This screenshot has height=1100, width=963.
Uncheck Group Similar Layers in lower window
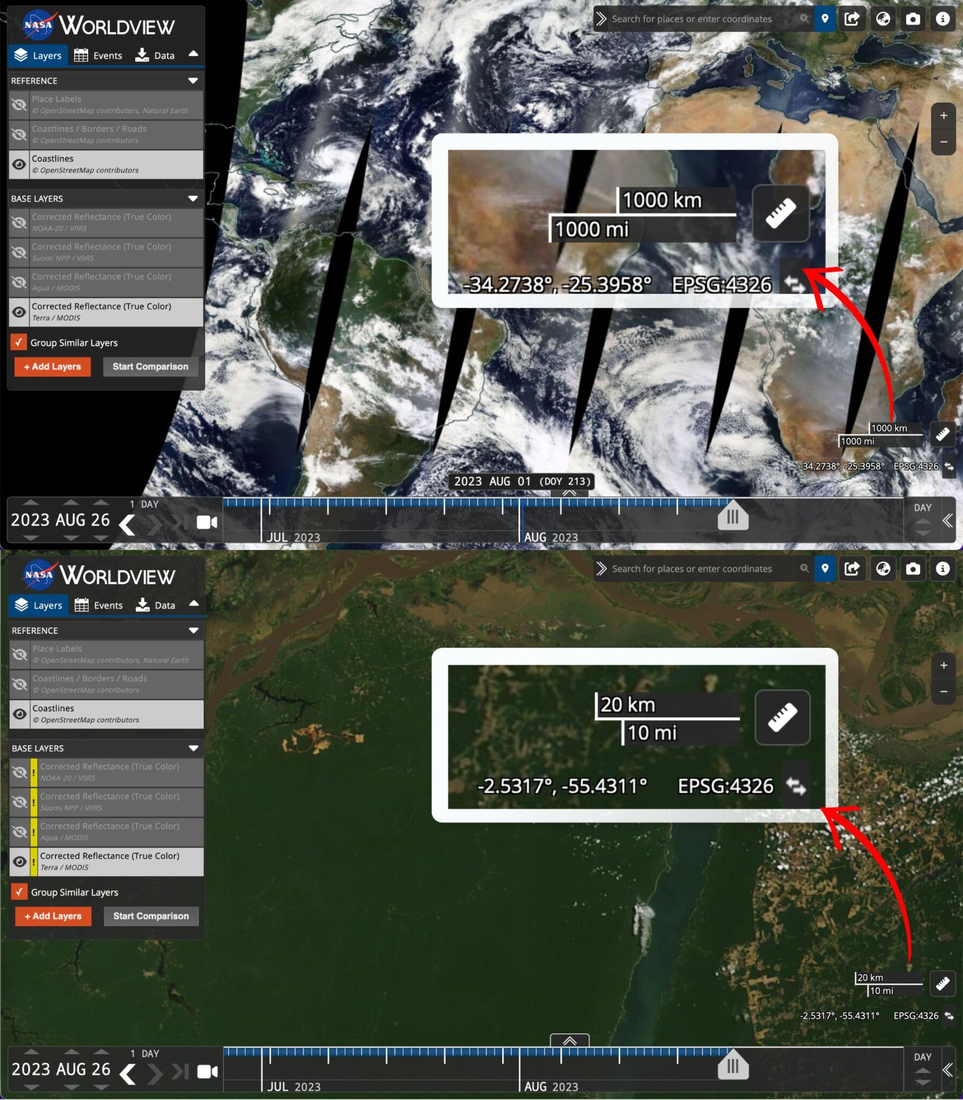click(19, 892)
